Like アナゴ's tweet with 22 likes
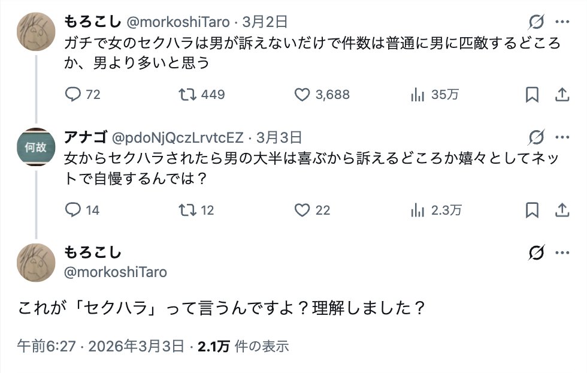The height and width of the screenshot is (373, 587). click(x=303, y=209)
